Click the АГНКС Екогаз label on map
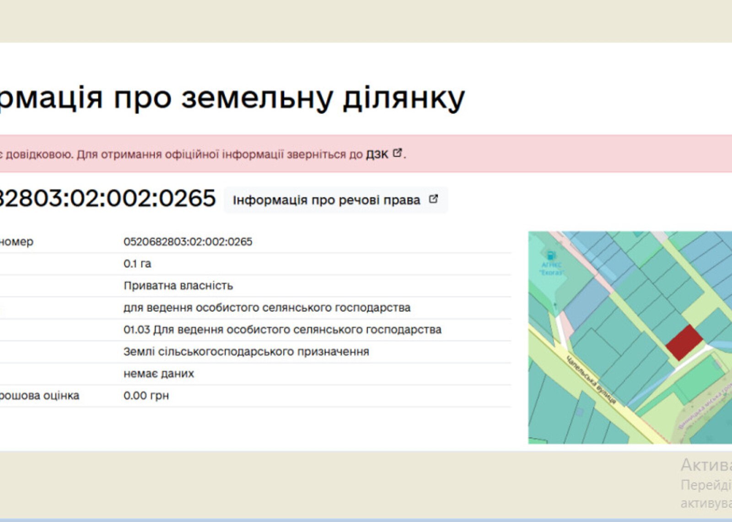 click(551, 268)
